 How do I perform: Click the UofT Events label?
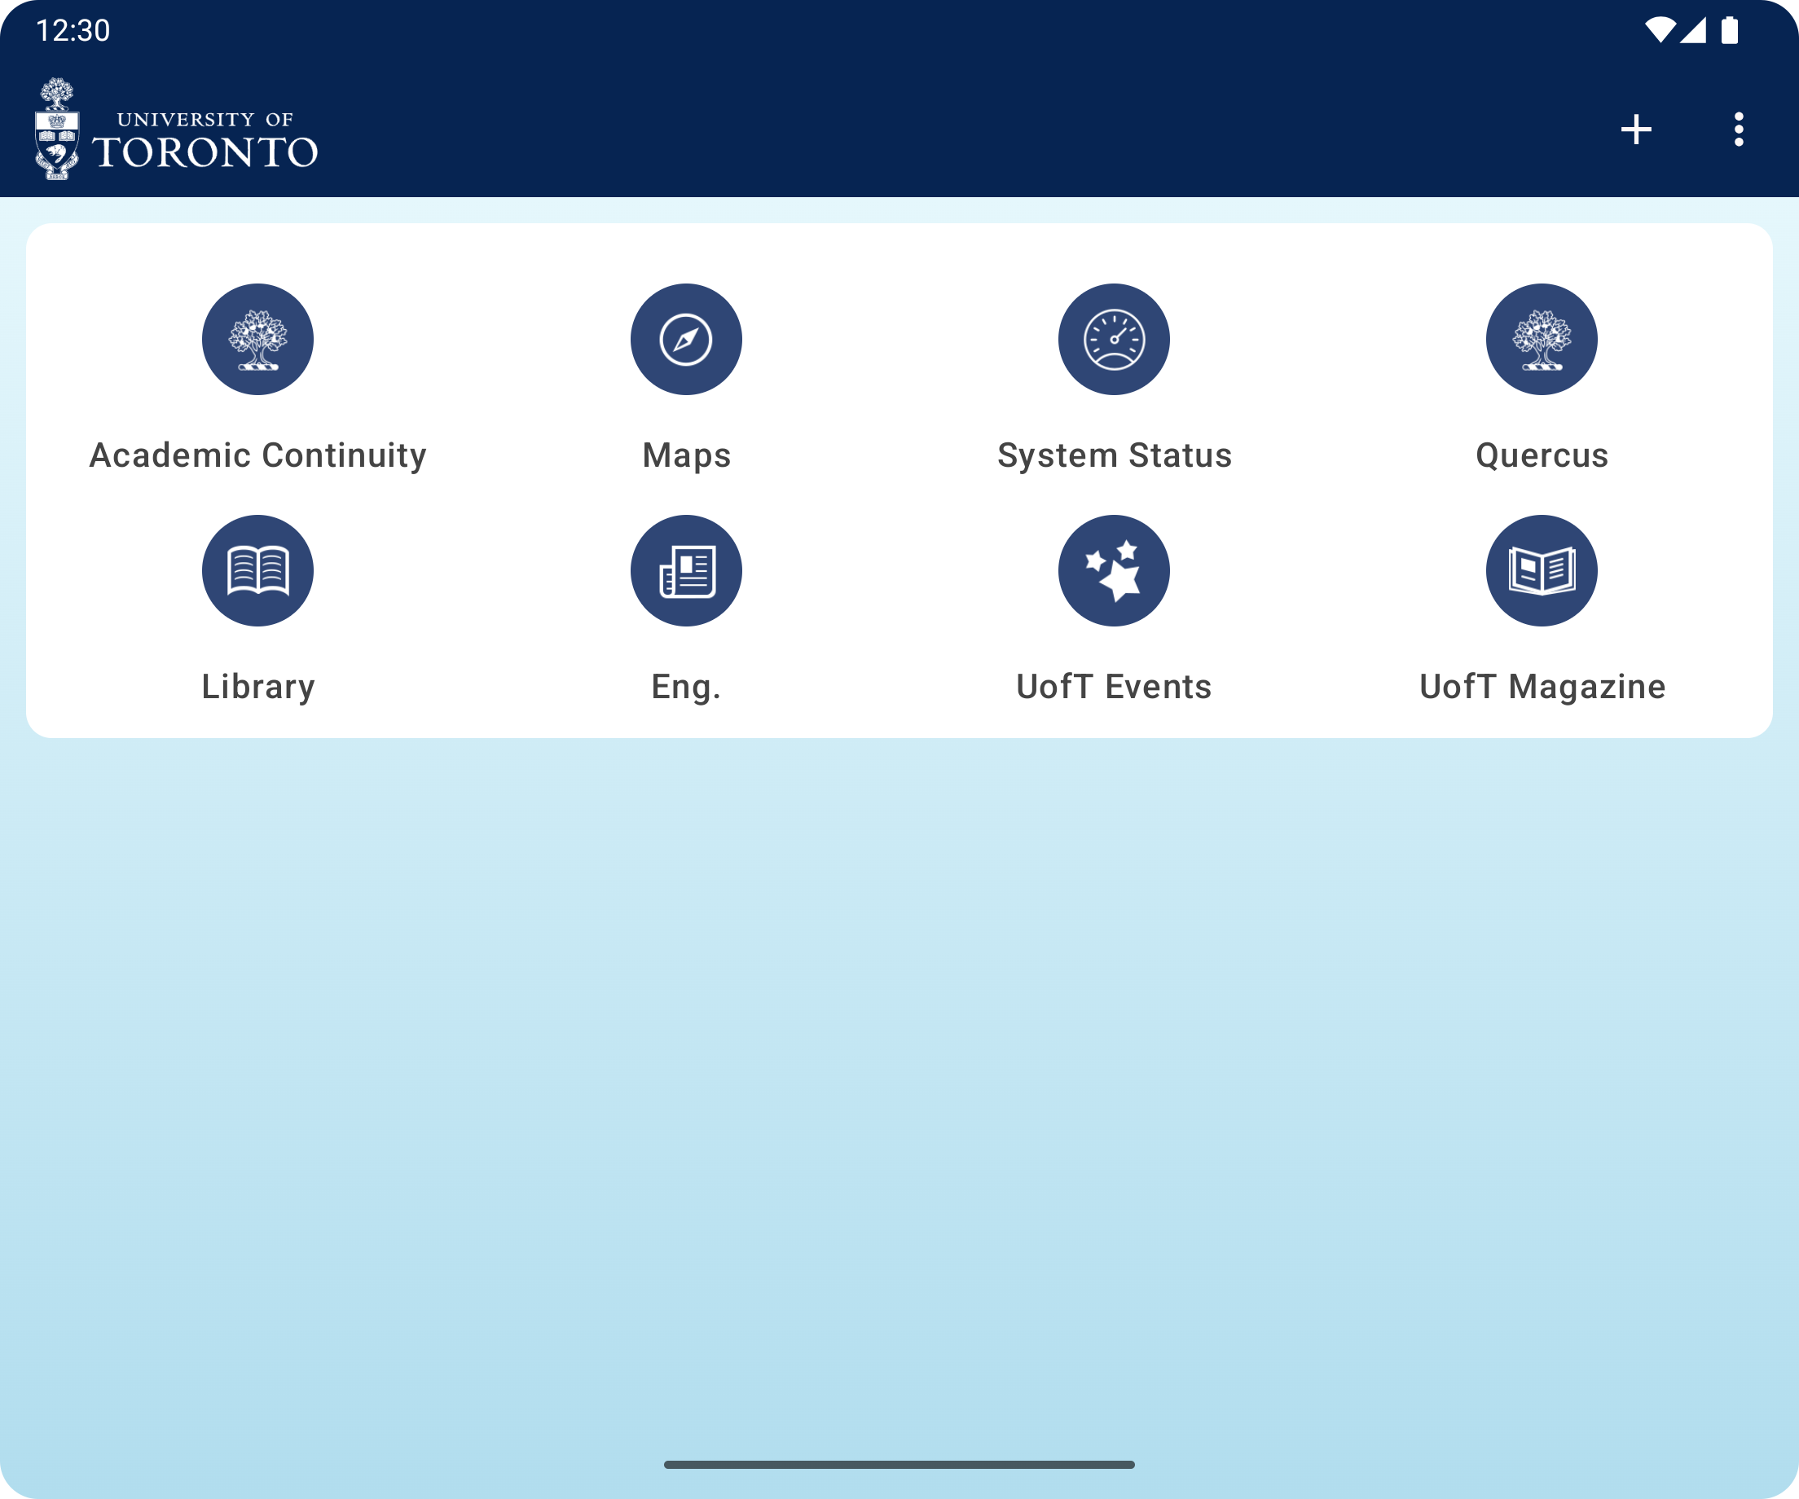tap(1114, 687)
